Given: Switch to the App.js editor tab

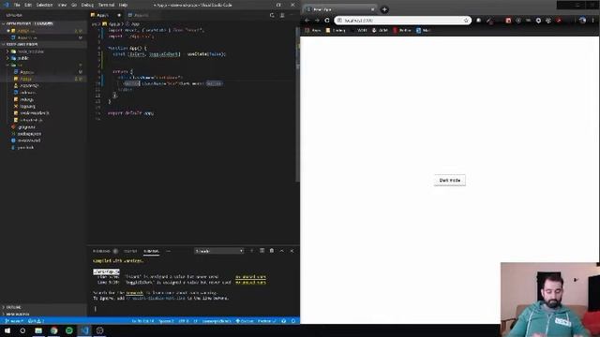Looking at the screenshot, I should [x=106, y=15].
